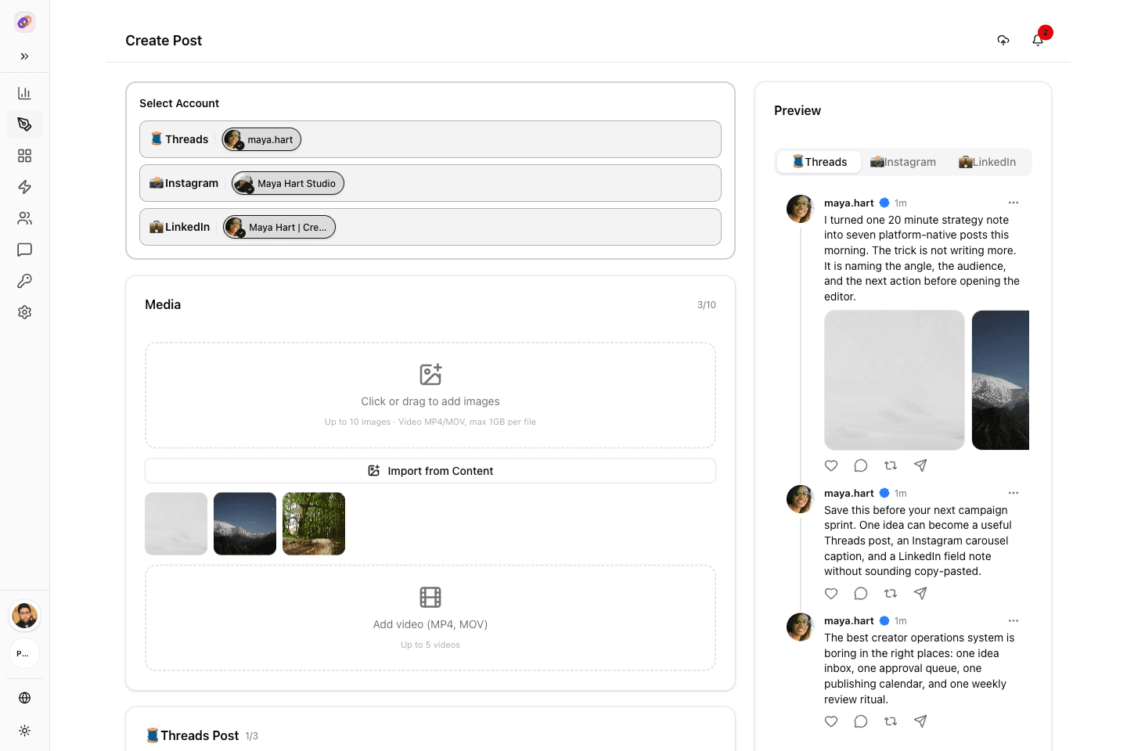Screen dimensions: 1127x751
Task: Switch preview to Instagram tab
Action: tap(903, 162)
